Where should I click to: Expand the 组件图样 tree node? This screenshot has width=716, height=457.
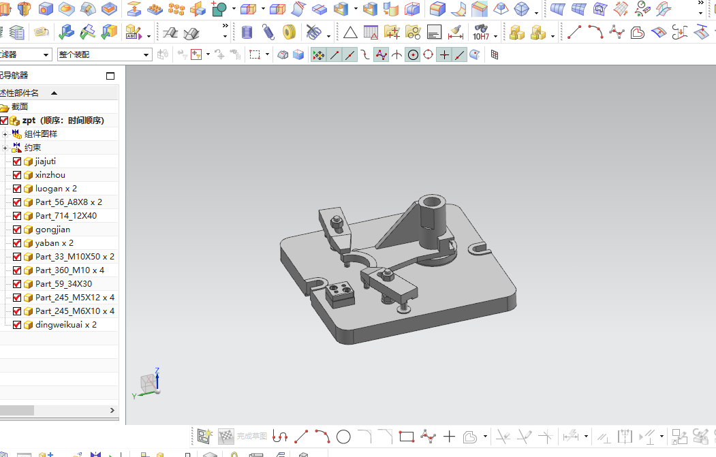(5, 134)
